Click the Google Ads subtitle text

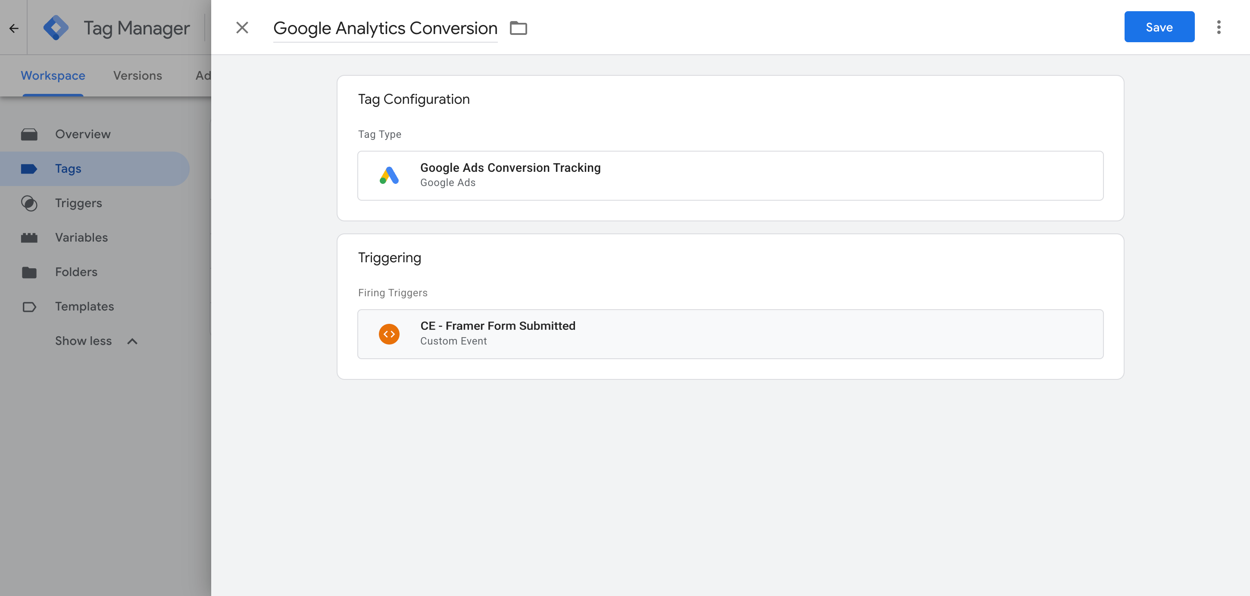coord(447,182)
